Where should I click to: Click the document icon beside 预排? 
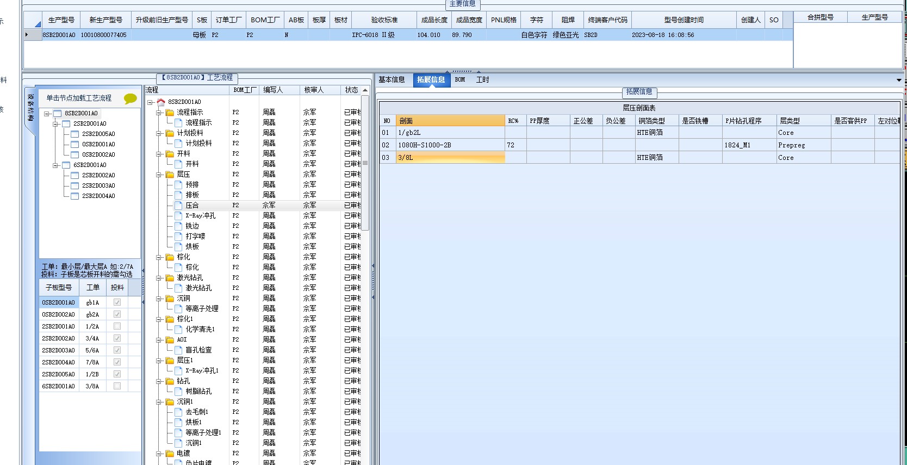[178, 184]
